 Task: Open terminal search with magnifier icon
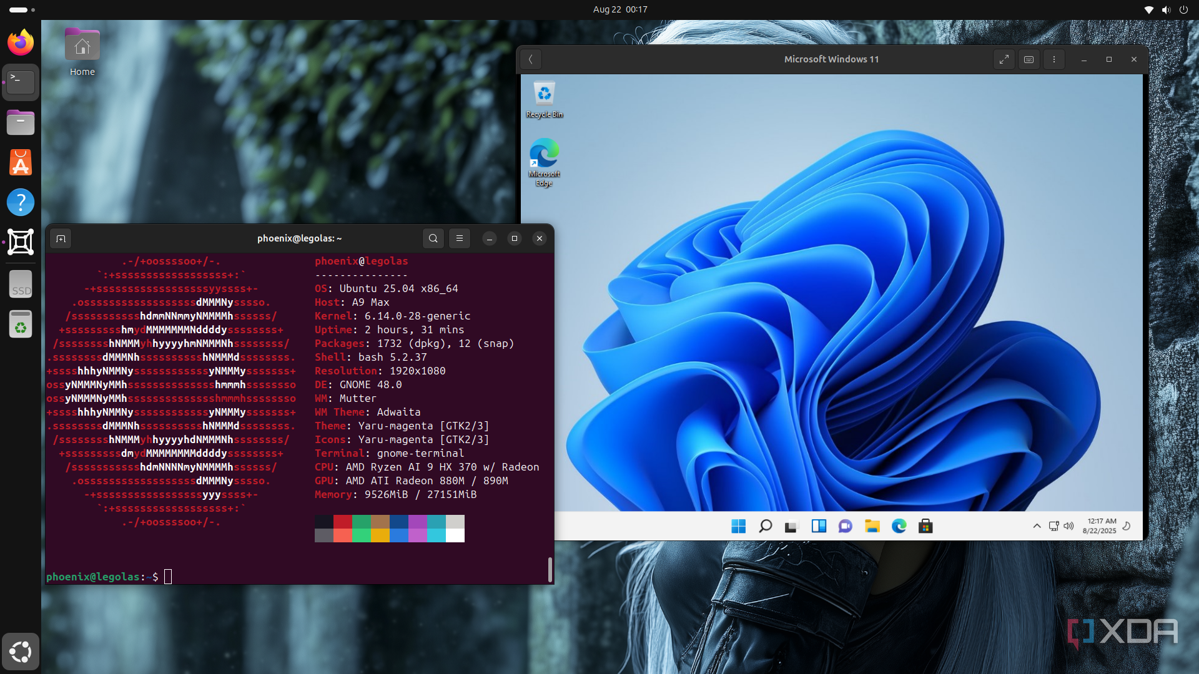click(433, 238)
